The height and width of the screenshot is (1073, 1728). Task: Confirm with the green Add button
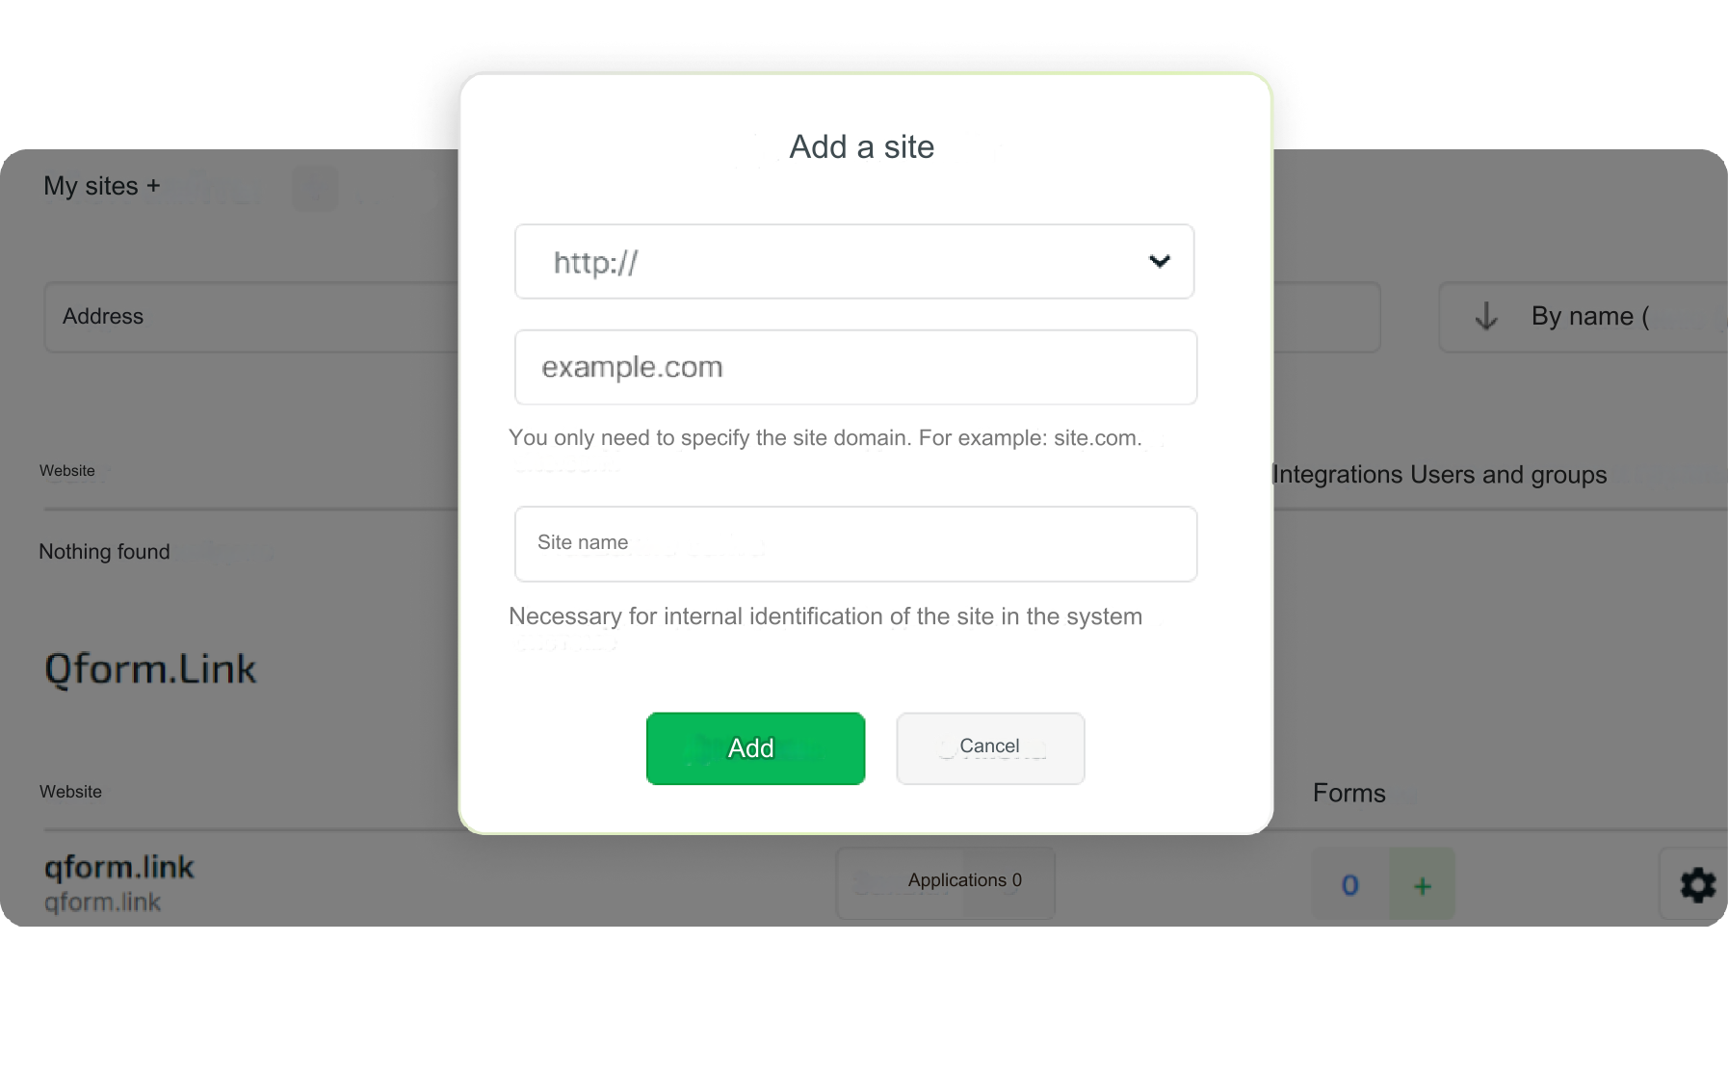755,748
